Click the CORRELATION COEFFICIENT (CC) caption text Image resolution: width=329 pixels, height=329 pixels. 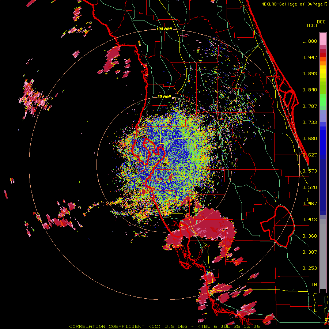115,326
